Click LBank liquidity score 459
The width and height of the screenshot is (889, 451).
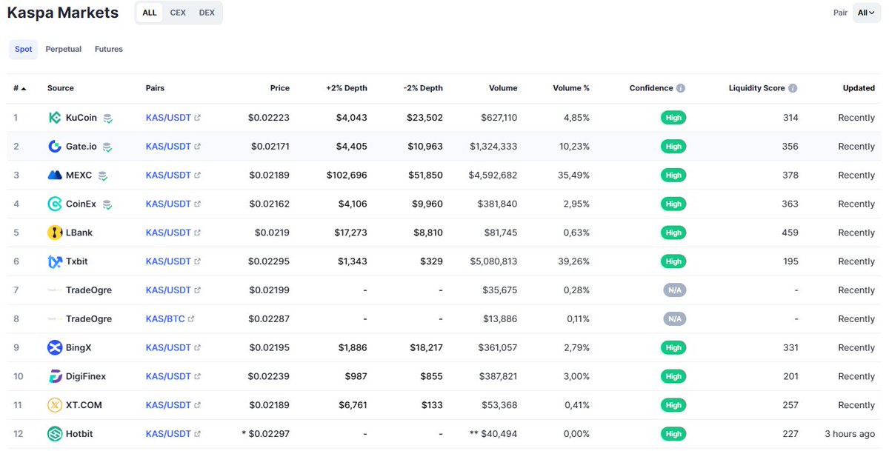[x=790, y=233]
